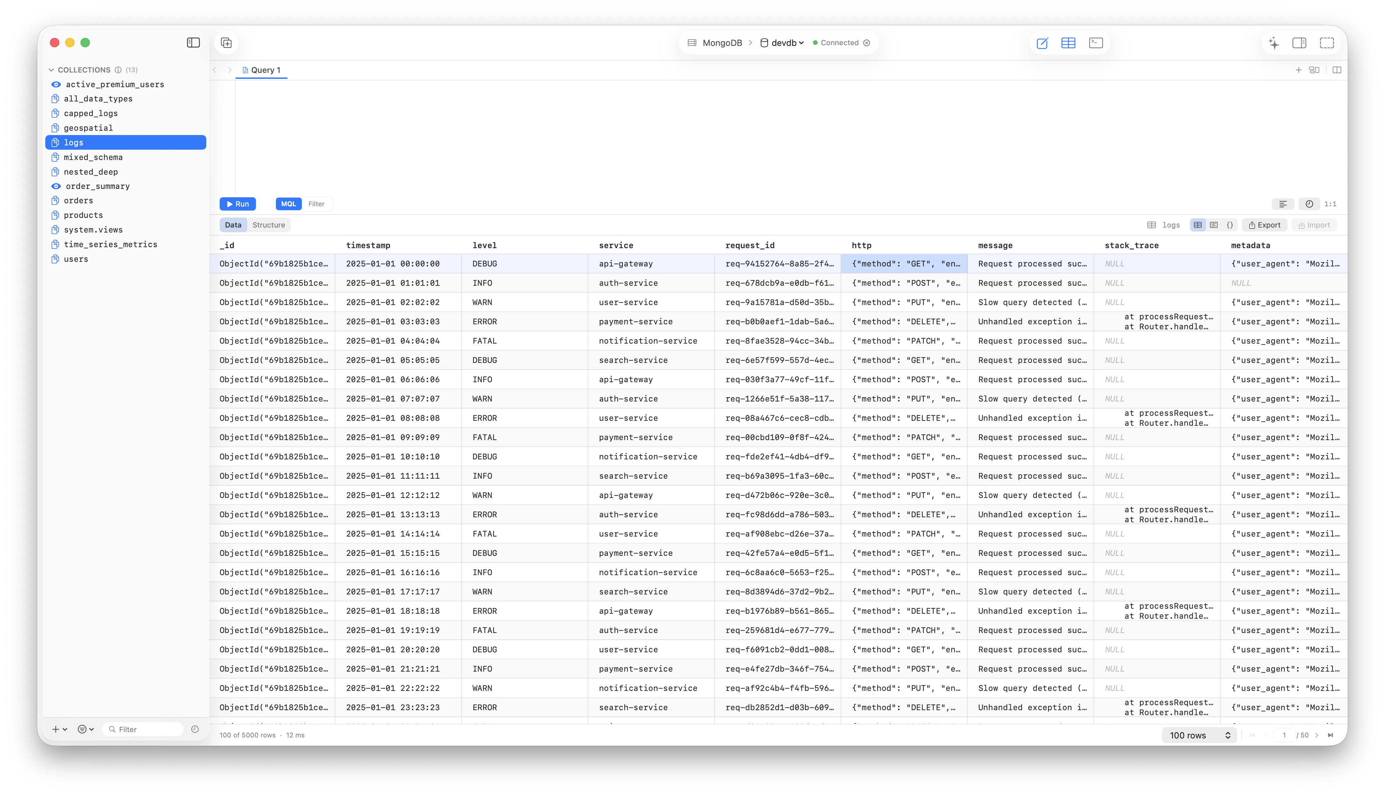Open query history with the clock icon
The height and width of the screenshot is (795, 1385).
pyautogui.click(x=1308, y=204)
